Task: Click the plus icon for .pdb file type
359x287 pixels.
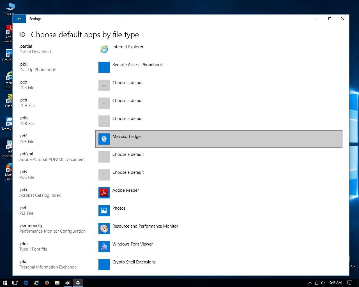Action: (104, 121)
